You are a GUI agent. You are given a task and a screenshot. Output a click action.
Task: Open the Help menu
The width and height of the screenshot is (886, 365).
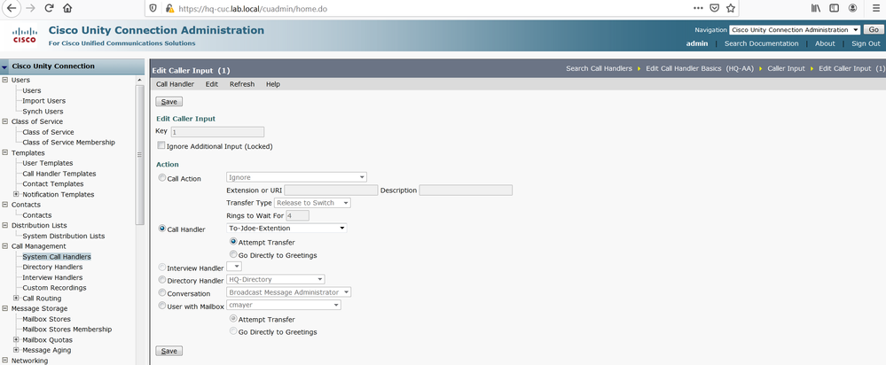pyautogui.click(x=273, y=84)
